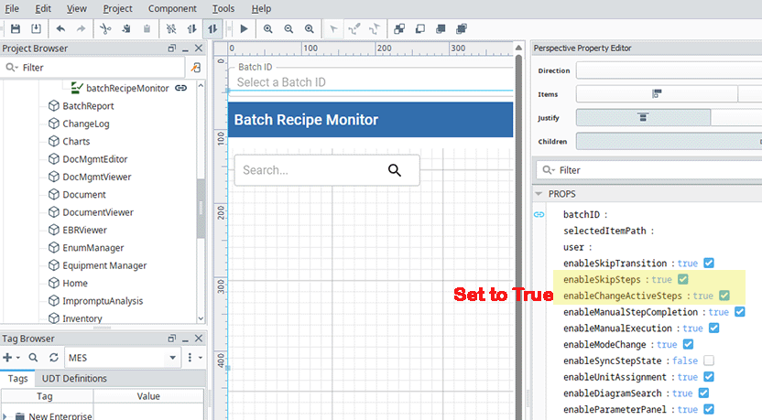762x420 pixels.
Task: Refresh the Tag Browser
Action: click(53, 358)
